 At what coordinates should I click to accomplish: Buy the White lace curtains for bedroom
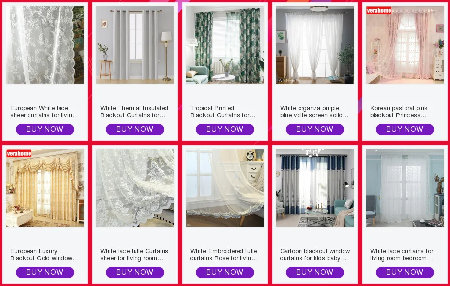(405, 272)
